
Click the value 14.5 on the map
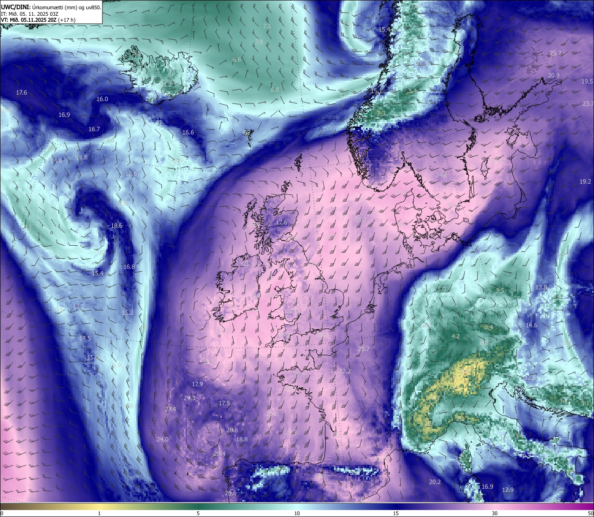click(85, 338)
